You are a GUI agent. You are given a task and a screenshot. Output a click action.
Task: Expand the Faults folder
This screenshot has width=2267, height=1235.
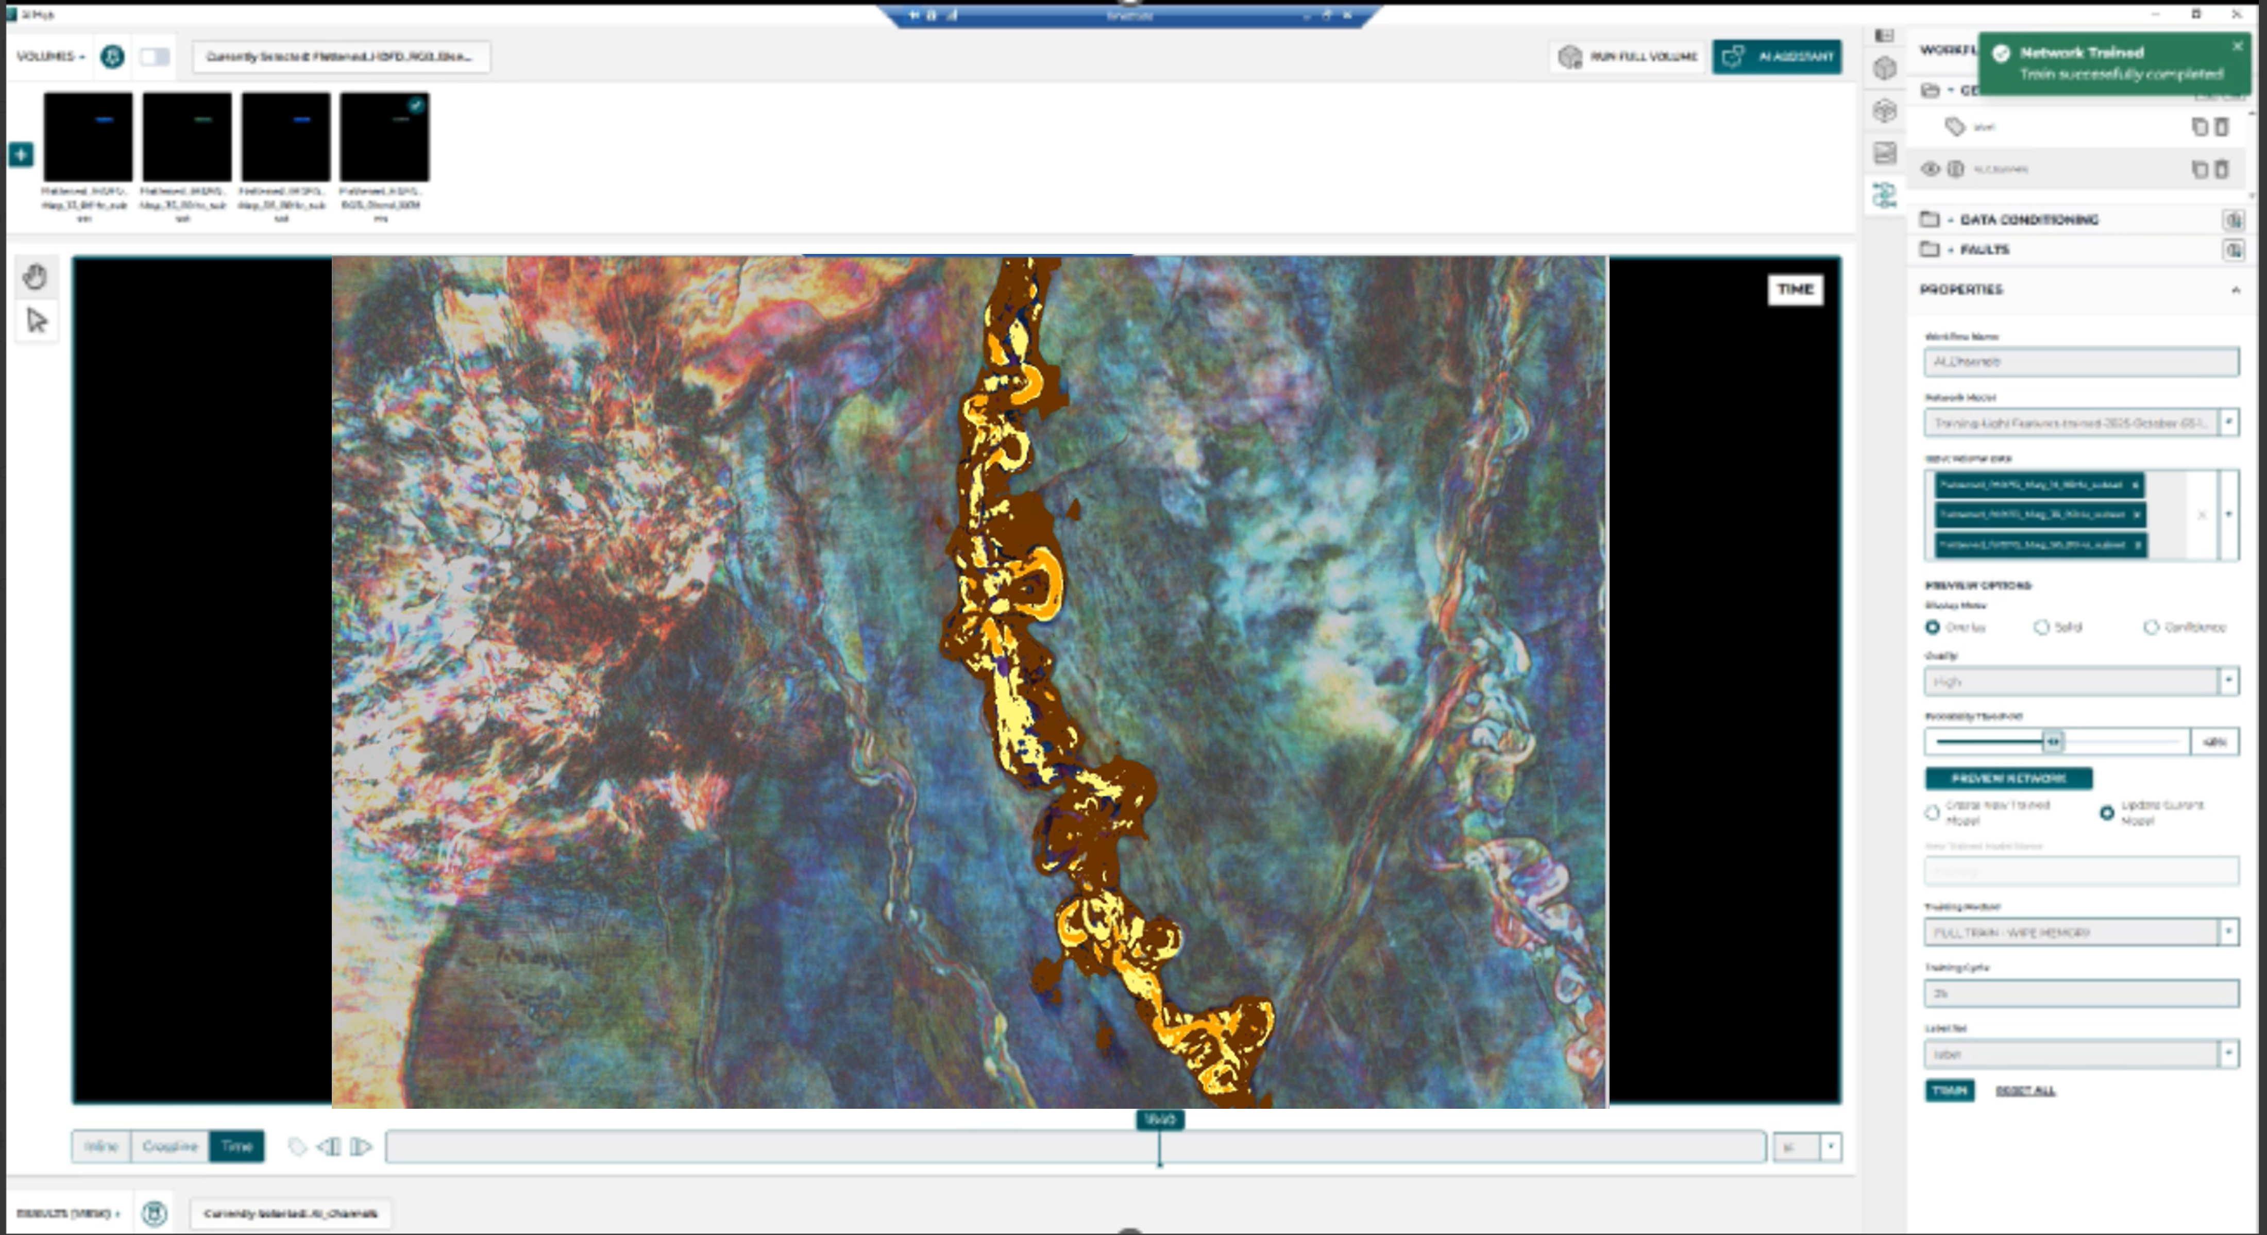(x=1950, y=249)
